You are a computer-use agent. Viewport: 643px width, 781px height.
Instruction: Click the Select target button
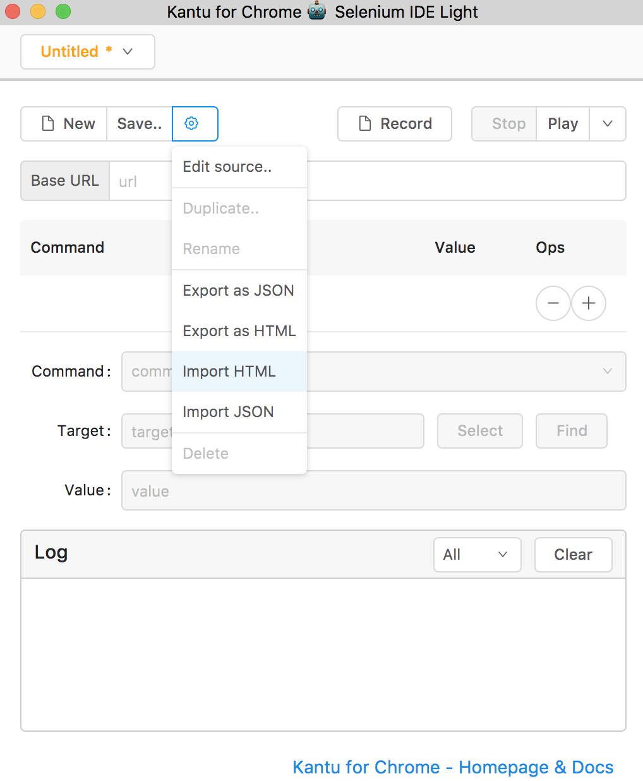tap(480, 431)
